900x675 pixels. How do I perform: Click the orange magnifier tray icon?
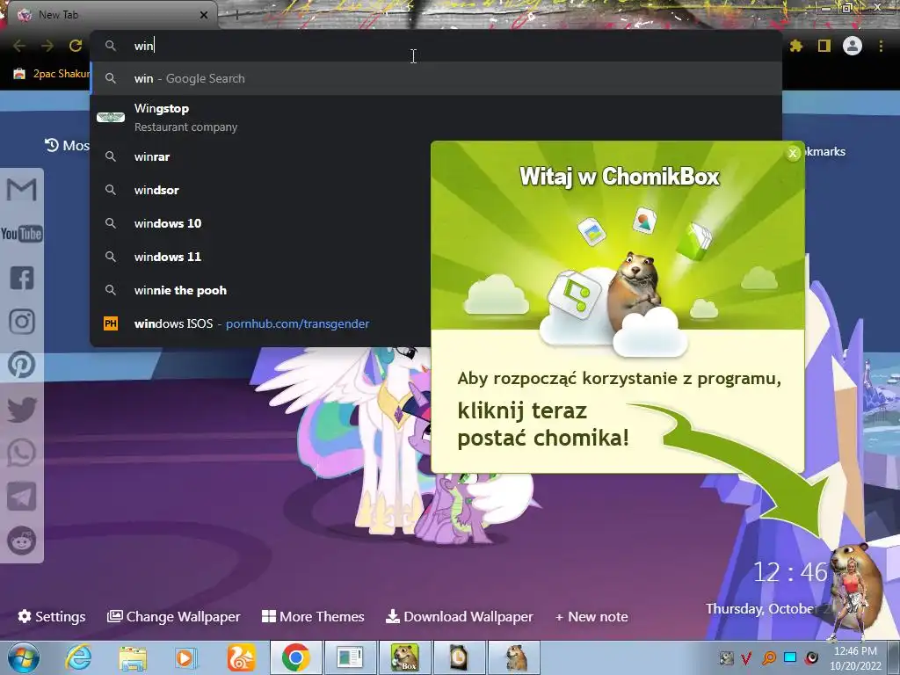pyautogui.click(x=769, y=657)
